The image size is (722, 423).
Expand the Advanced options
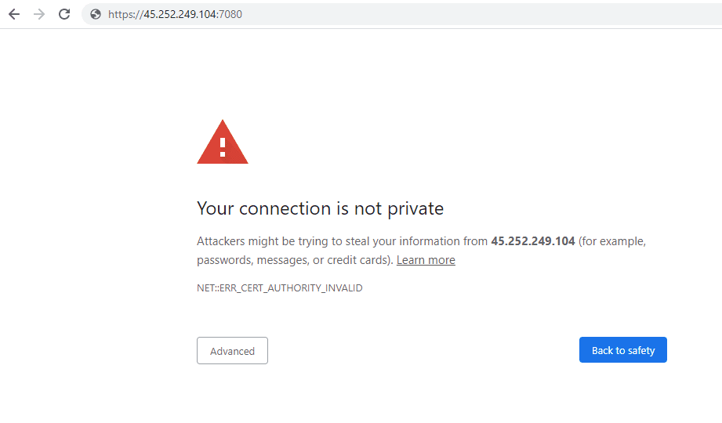click(x=232, y=351)
